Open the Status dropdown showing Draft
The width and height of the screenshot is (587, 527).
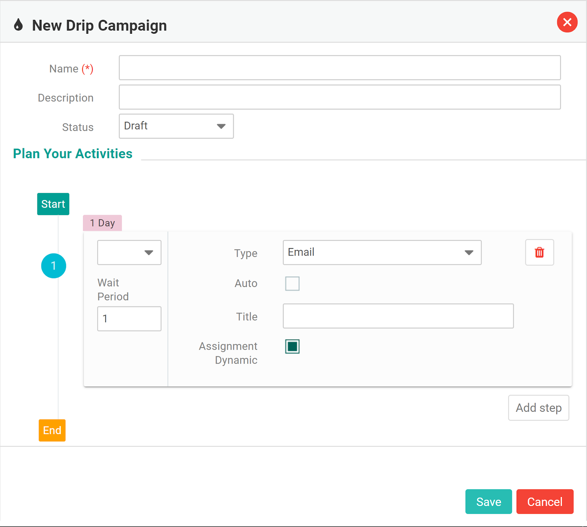(x=176, y=126)
